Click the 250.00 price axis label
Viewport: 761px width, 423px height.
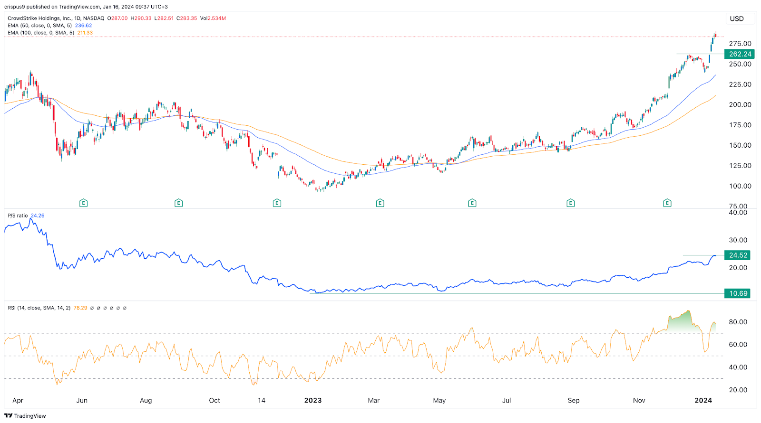740,64
